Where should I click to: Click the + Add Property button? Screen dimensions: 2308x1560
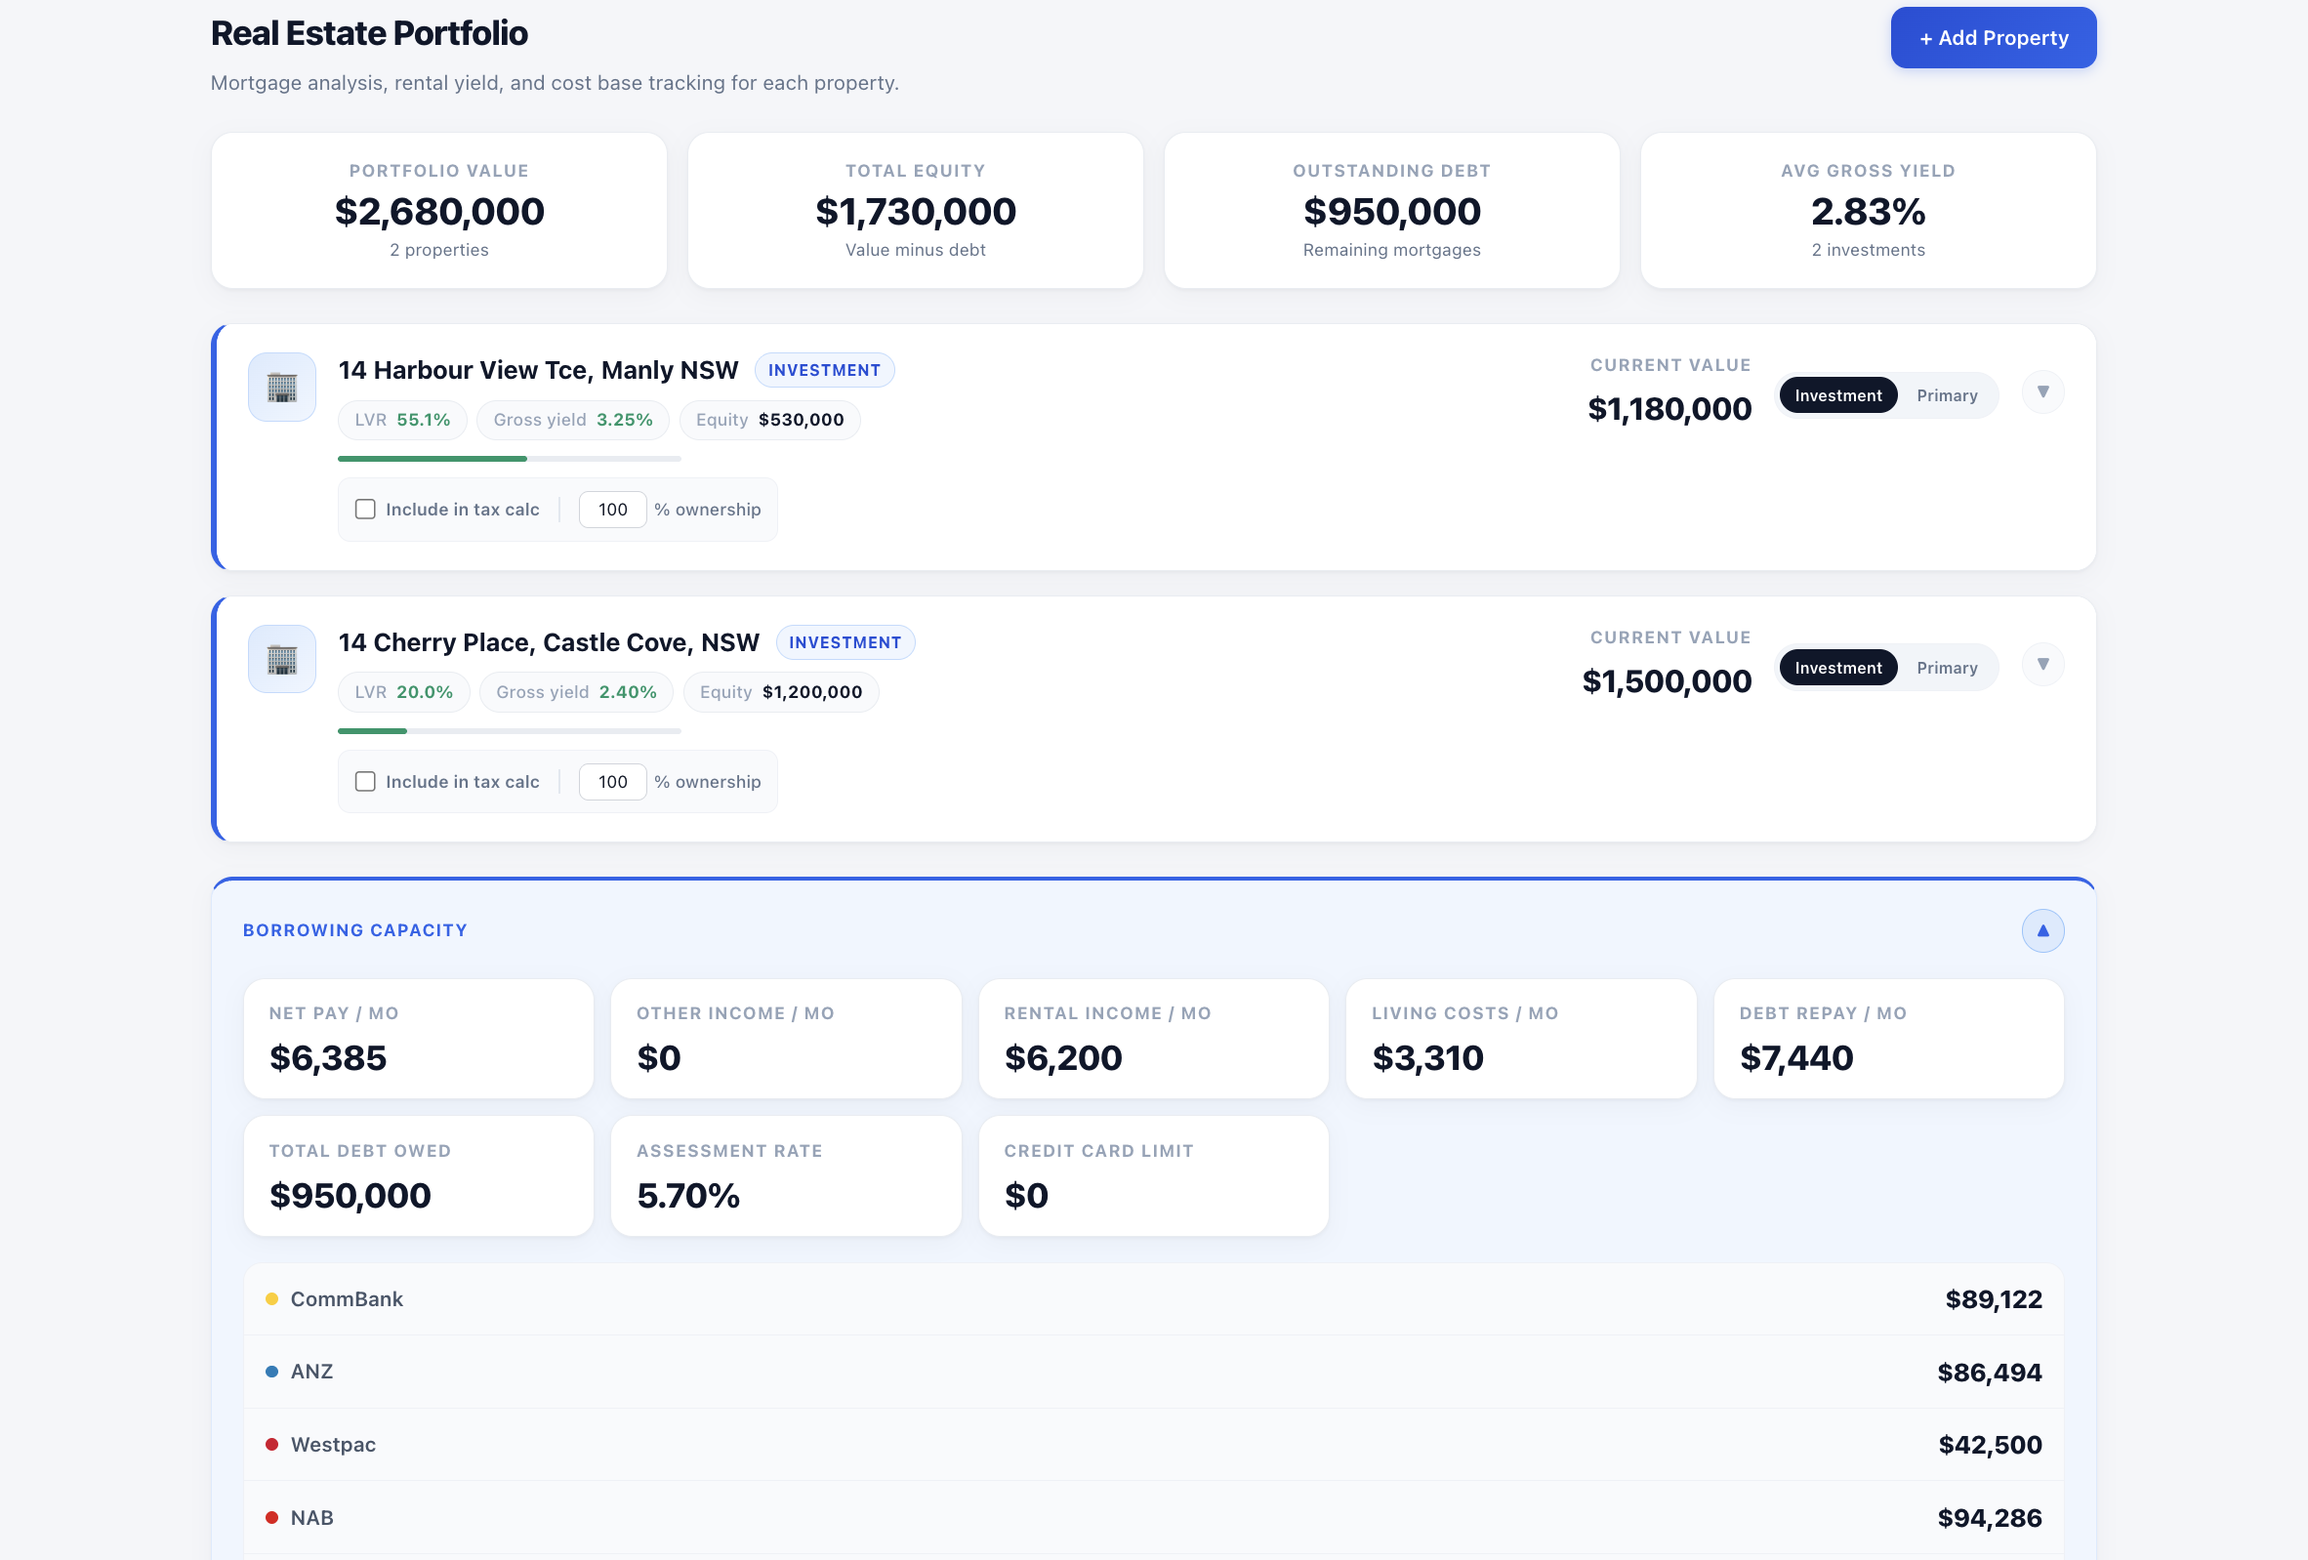coord(1994,38)
